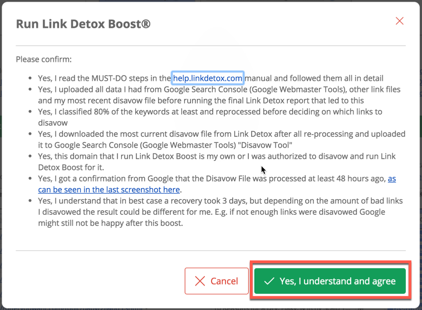Viewport: 422px width, 310px height.
Task: Click the 'Please confirm:' text
Action: click(44, 59)
